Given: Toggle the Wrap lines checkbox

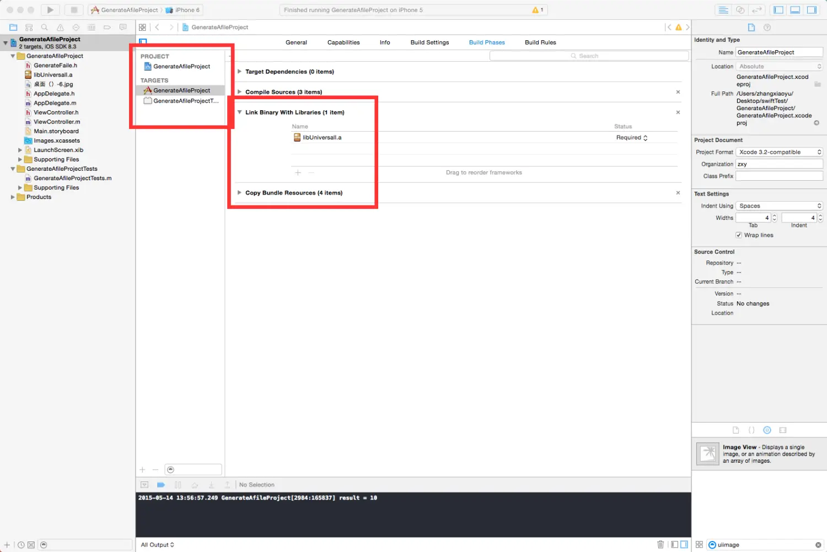Looking at the screenshot, I should coord(739,235).
